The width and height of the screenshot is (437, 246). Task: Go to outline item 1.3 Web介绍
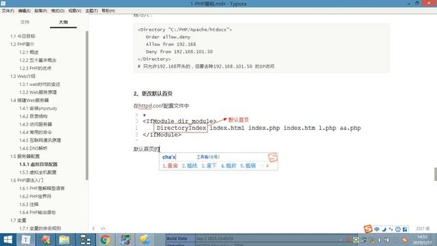(23, 76)
